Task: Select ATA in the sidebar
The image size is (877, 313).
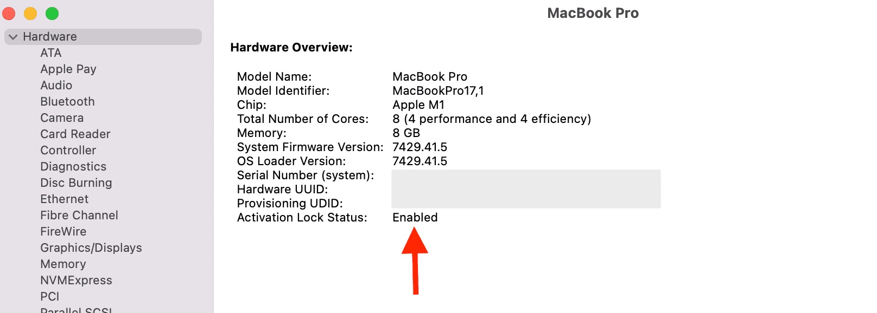Action: click(x=51, y=53)
